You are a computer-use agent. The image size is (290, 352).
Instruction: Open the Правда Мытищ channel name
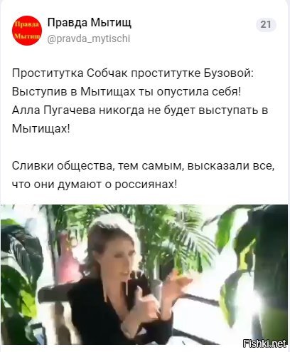(x=90, y=23)
